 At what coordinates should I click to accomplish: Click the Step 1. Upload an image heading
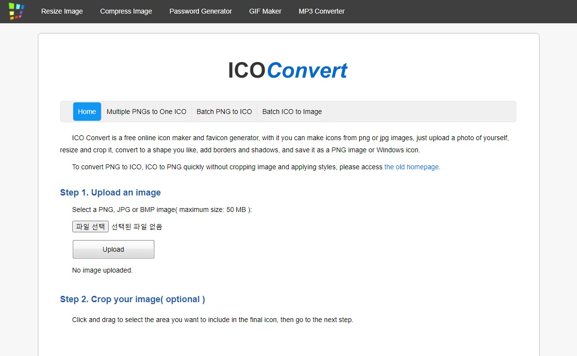click(110, 193)
